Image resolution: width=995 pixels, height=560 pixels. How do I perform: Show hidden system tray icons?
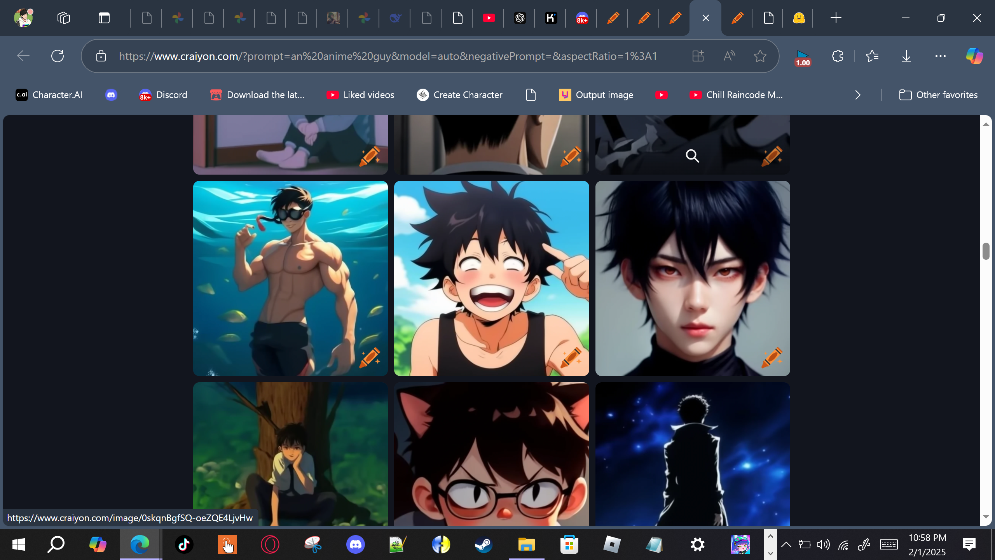[x=786, y=544]
